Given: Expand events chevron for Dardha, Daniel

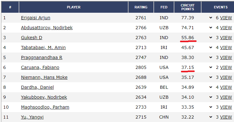Looking at the screenshot, I should (x=211, y=87).
